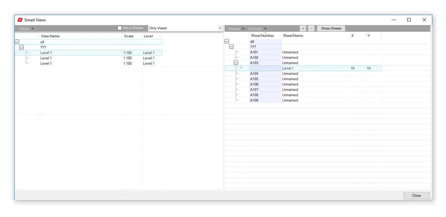This screenshot has width=446, height=217.
Task: Maximize the Smart Views window
Action: click(409, 20)
